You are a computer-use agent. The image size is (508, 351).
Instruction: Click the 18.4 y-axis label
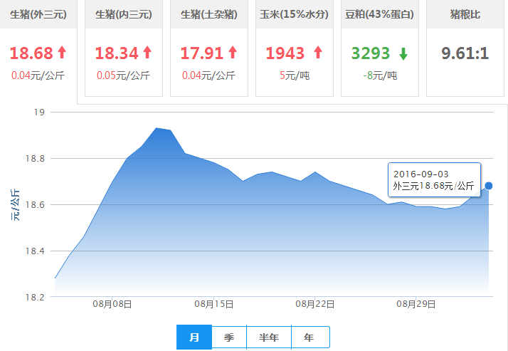[x=35, y=251]
